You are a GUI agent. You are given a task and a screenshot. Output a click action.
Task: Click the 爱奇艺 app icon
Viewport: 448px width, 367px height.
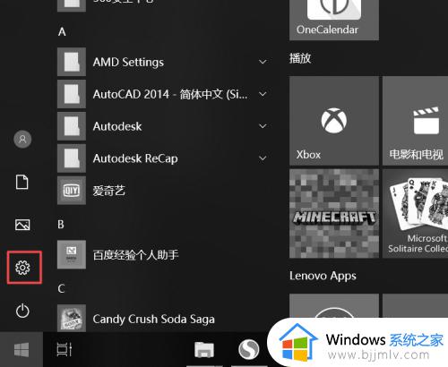(72, 191)
